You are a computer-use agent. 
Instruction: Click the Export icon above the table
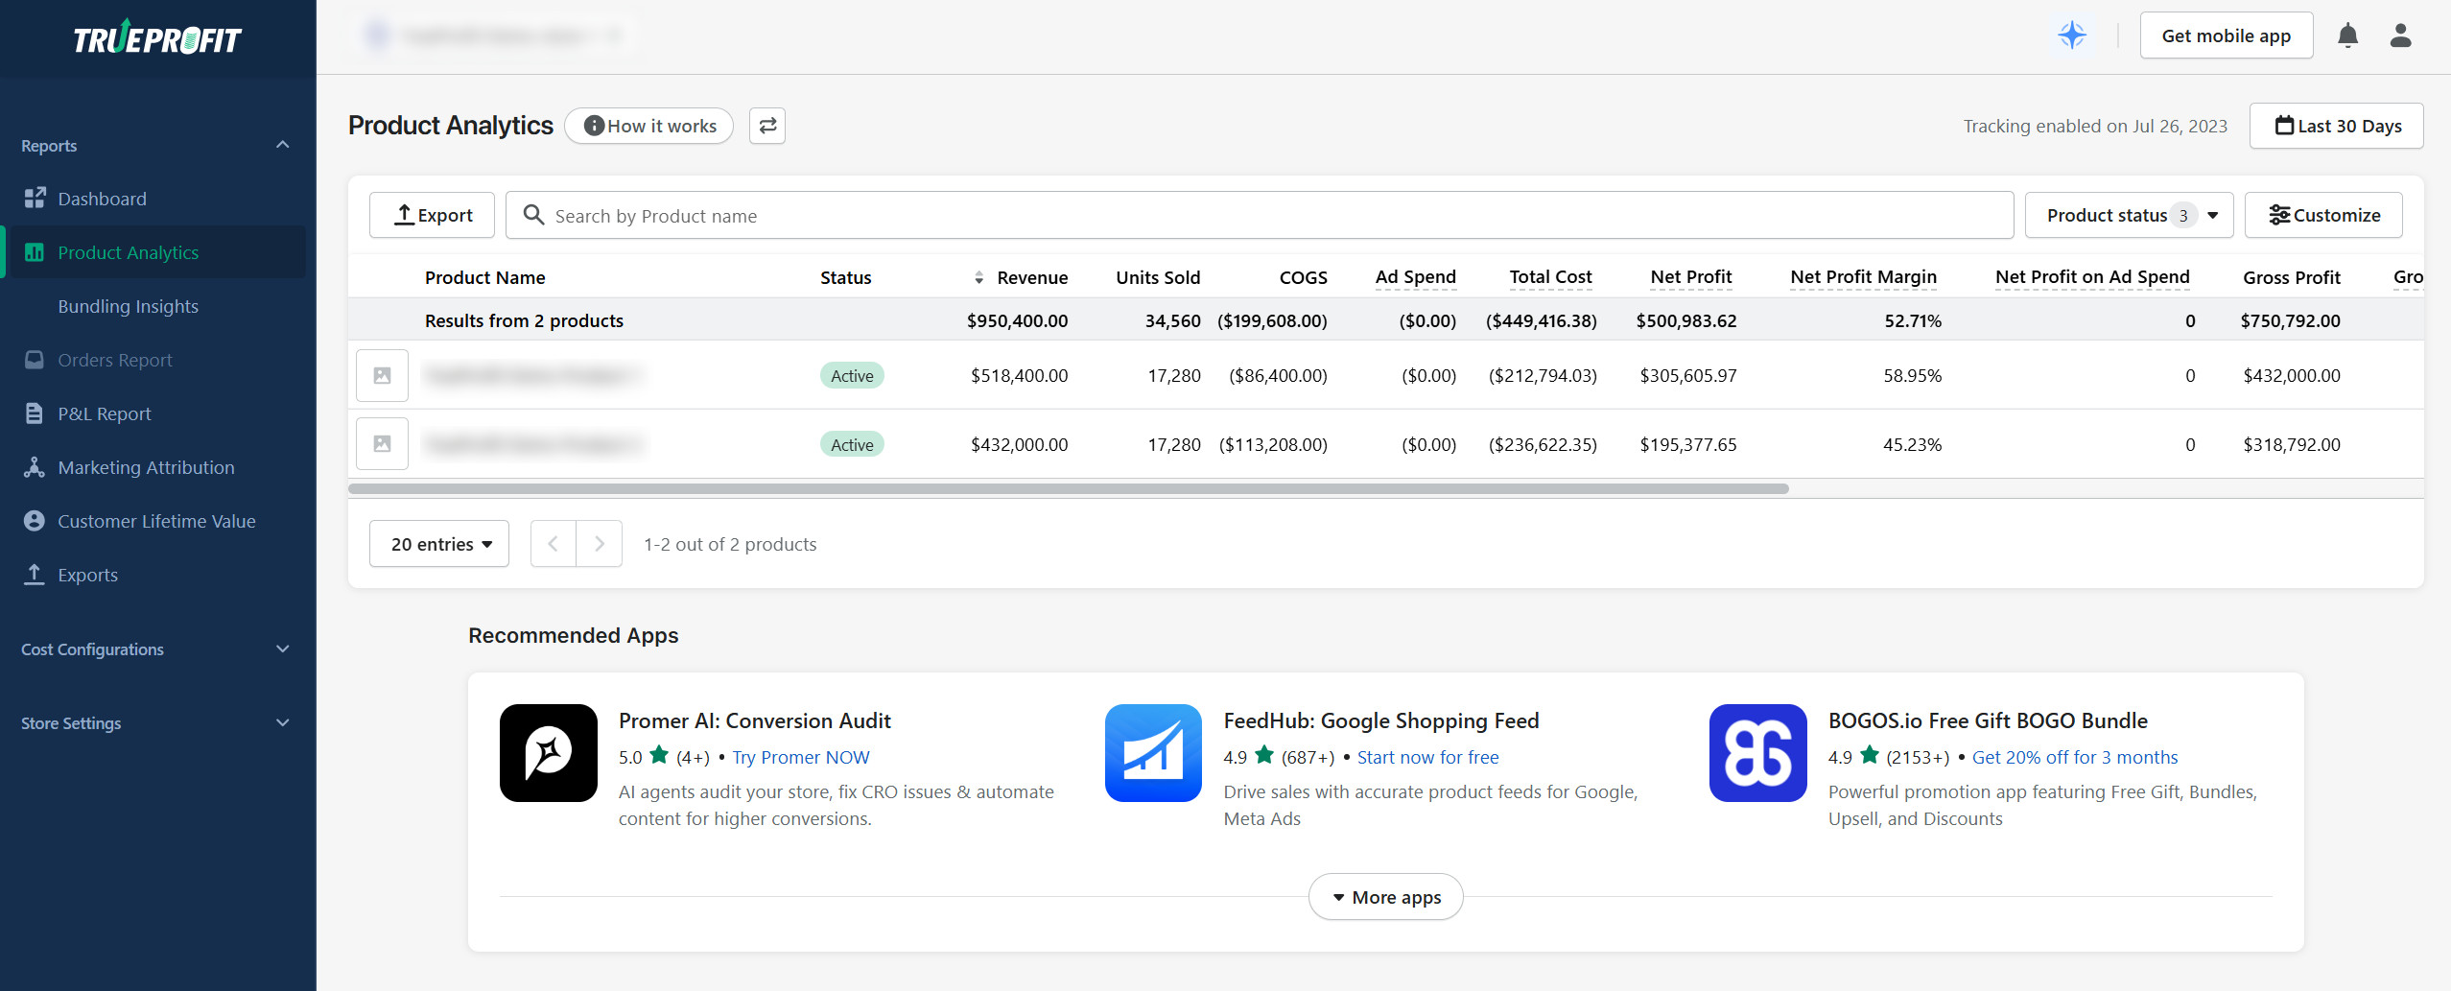coord(406,214)
